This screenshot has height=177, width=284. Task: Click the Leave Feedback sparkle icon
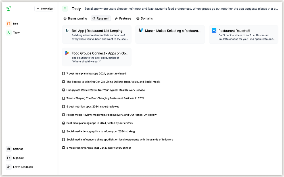(x=9, y=167)
